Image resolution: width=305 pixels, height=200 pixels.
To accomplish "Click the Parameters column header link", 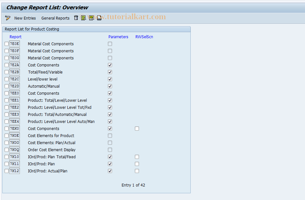I will 118,37.
